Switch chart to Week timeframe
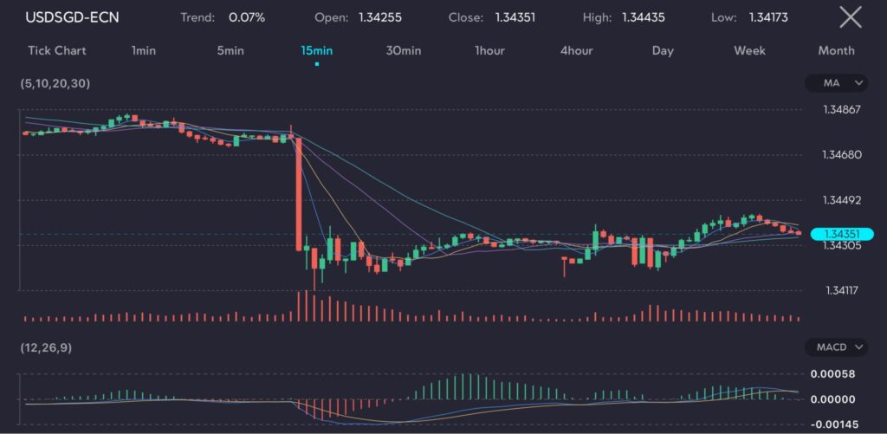Image resolution: width=887 pixels, height=434 pixels. [749, 50]
